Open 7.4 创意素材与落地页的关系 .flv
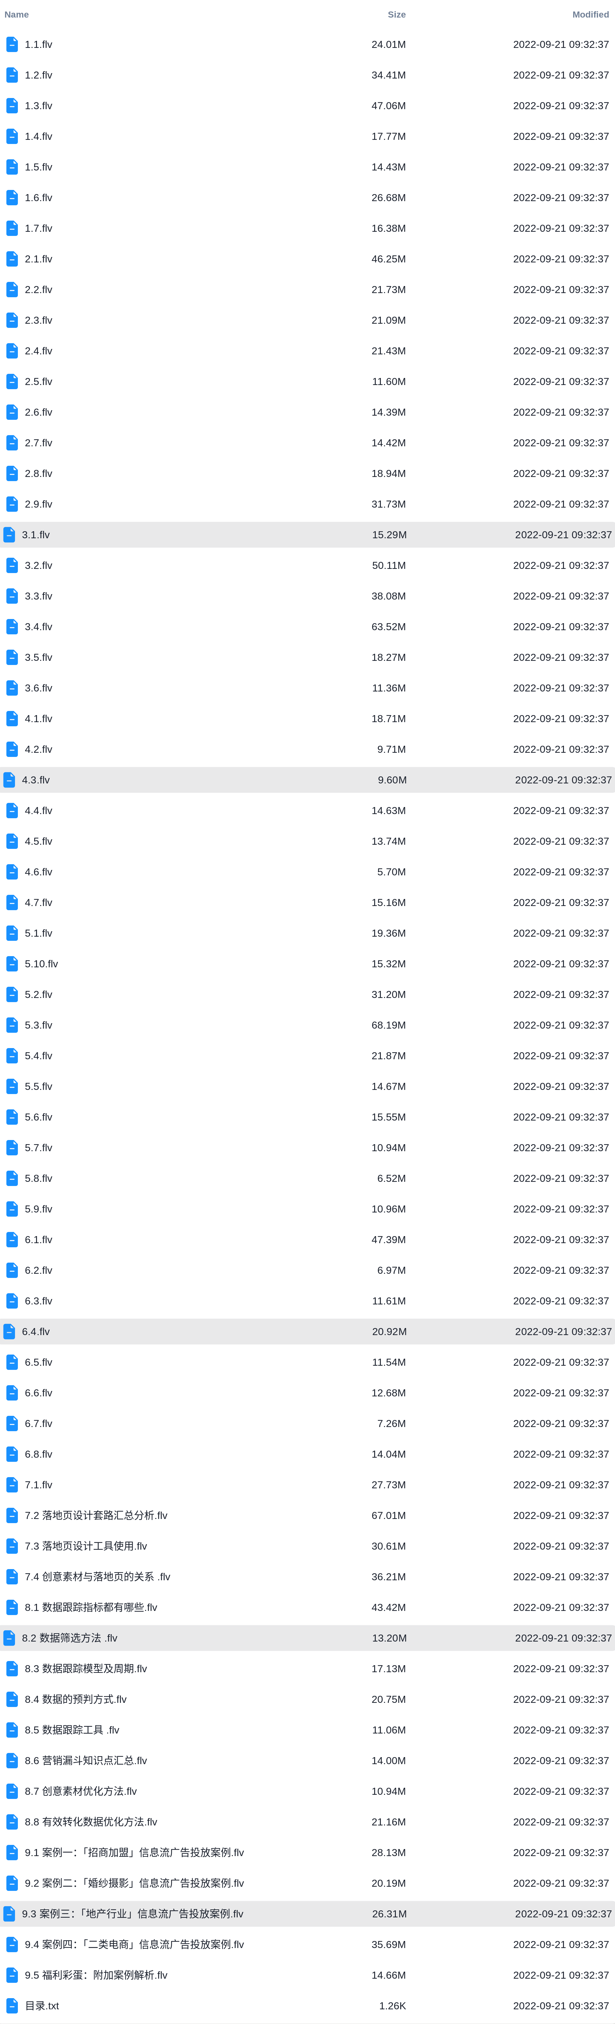The width and height of the screenshot is (615, 2024). 97,1577
